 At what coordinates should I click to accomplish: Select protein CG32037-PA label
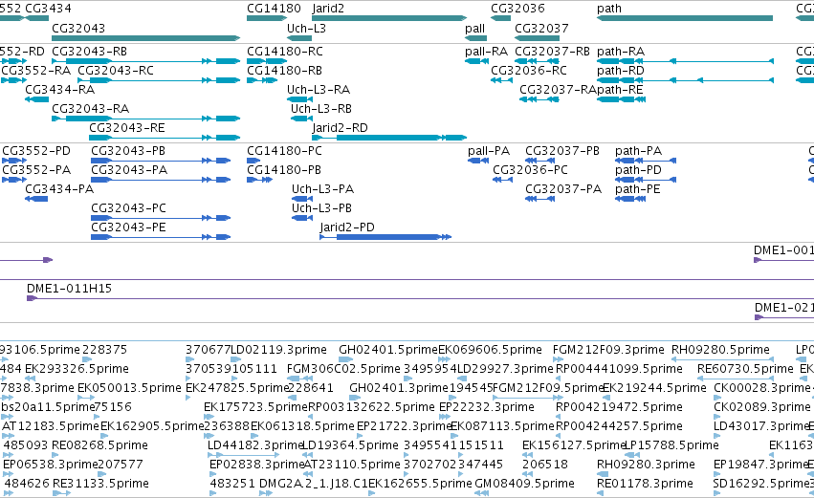point(563,189)
